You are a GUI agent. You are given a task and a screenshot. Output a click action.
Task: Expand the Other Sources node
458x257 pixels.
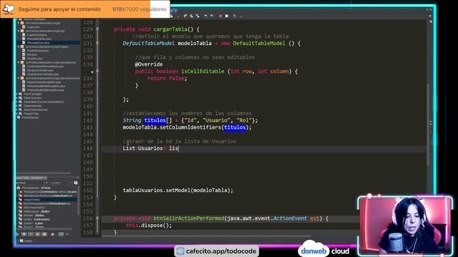[16, 98]
